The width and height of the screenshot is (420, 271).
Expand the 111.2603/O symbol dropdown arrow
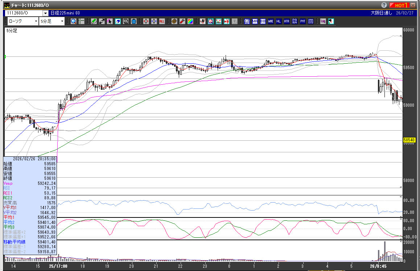click(x=45, y=13)
